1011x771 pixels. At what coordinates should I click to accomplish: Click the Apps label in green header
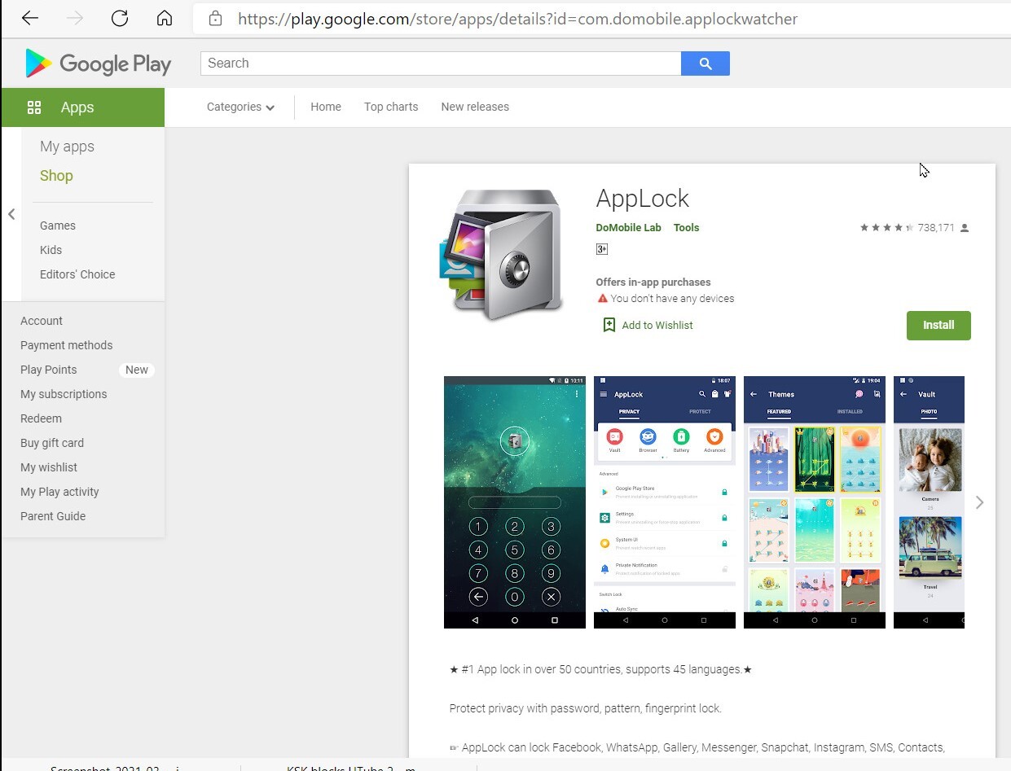tap(77, 107)
